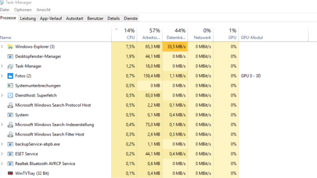Switch to the App-Verlauf tab
Screen dimensions: 317x178
51,19
